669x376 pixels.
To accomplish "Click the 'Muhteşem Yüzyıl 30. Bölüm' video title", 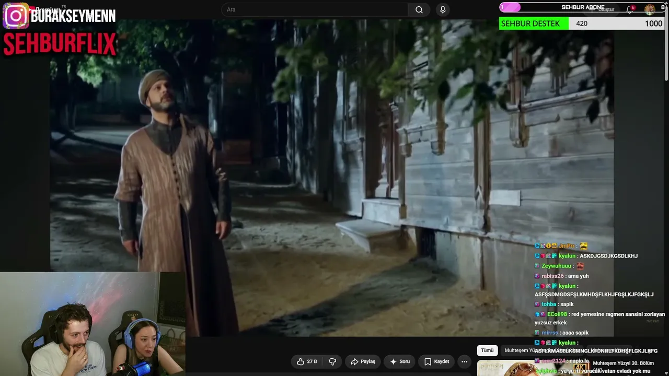I will click(624, 363).
